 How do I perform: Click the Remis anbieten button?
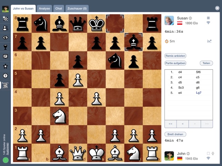175,56
